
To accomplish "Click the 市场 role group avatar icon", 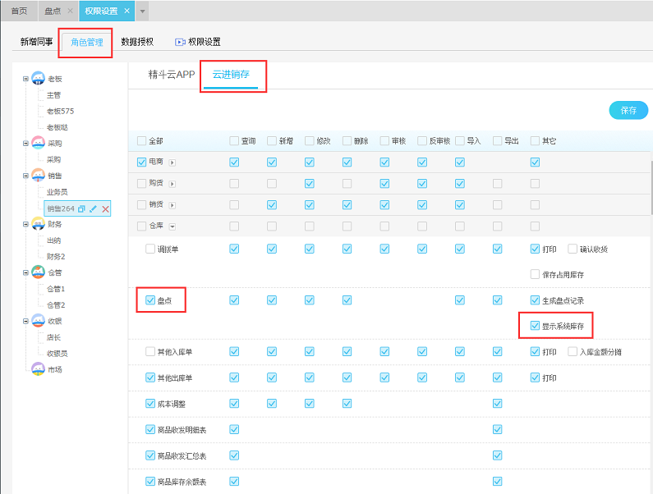I will (38, 369).
